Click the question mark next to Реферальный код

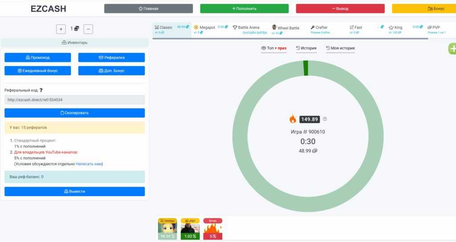41,90
